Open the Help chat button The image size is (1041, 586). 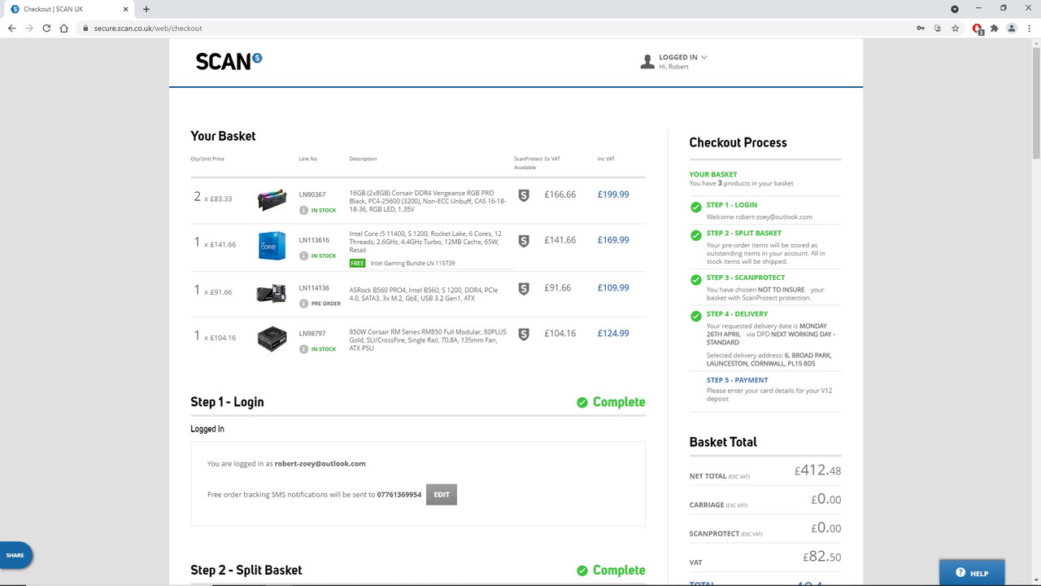pyautogui.click(x=972, y=573)
